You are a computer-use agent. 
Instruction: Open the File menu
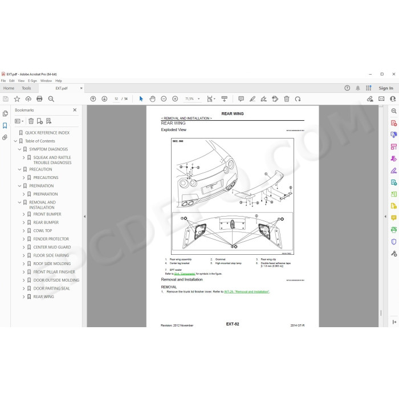coord(3,81)
